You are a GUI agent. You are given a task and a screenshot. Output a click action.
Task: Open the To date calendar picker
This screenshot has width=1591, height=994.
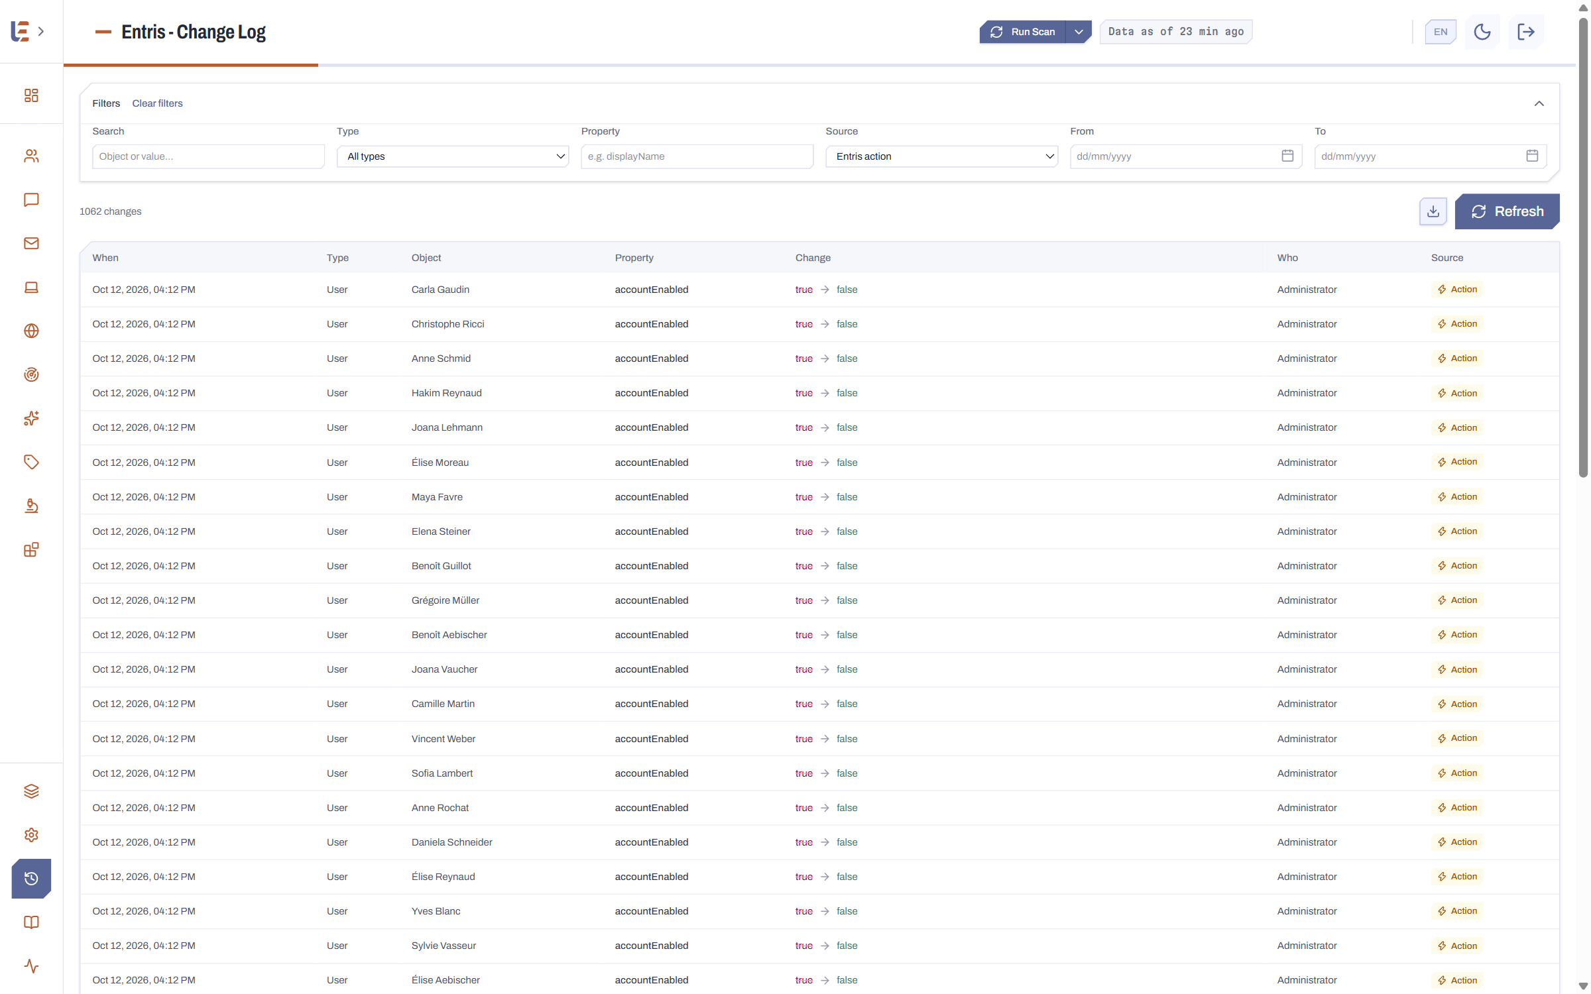point(1532,156)
